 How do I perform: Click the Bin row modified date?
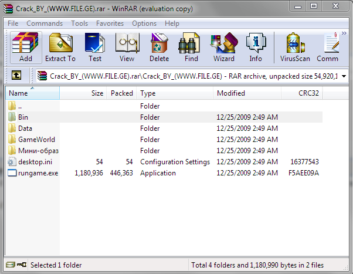tap(247, 117)
